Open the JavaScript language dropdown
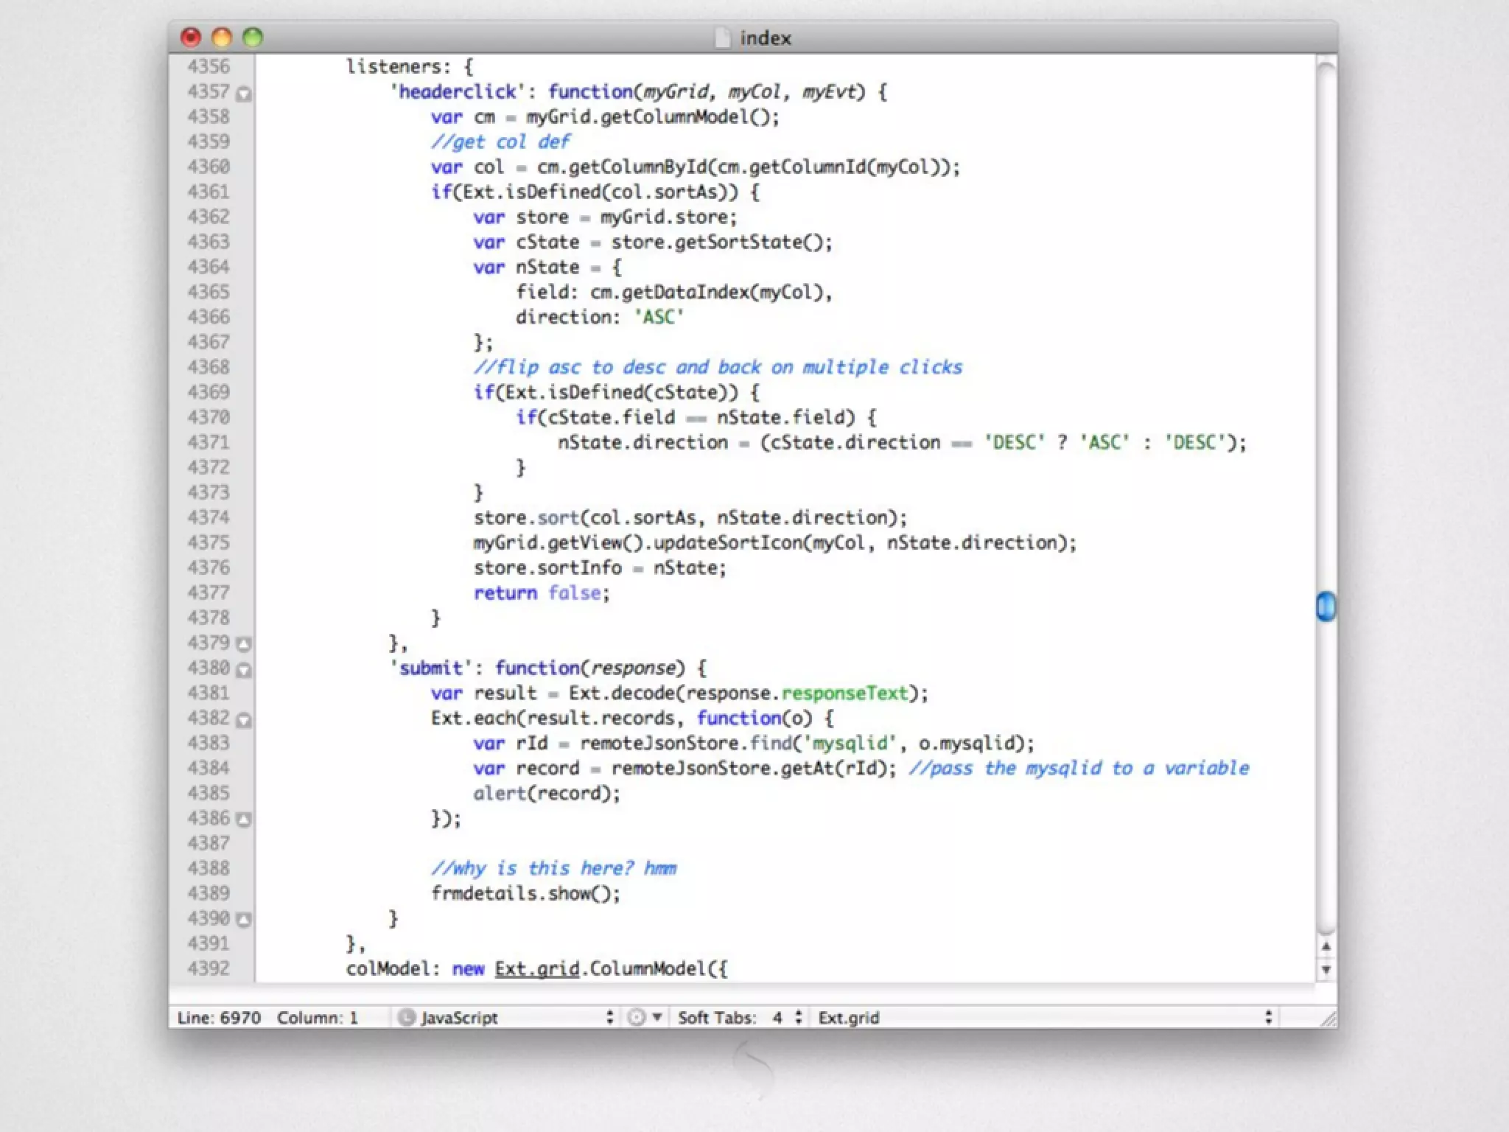The image size is (1509, 1132). 506,1018
